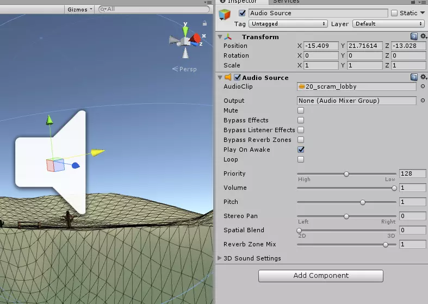
Task: Click the Output object picker circle
Action: (x=423, y=101)
